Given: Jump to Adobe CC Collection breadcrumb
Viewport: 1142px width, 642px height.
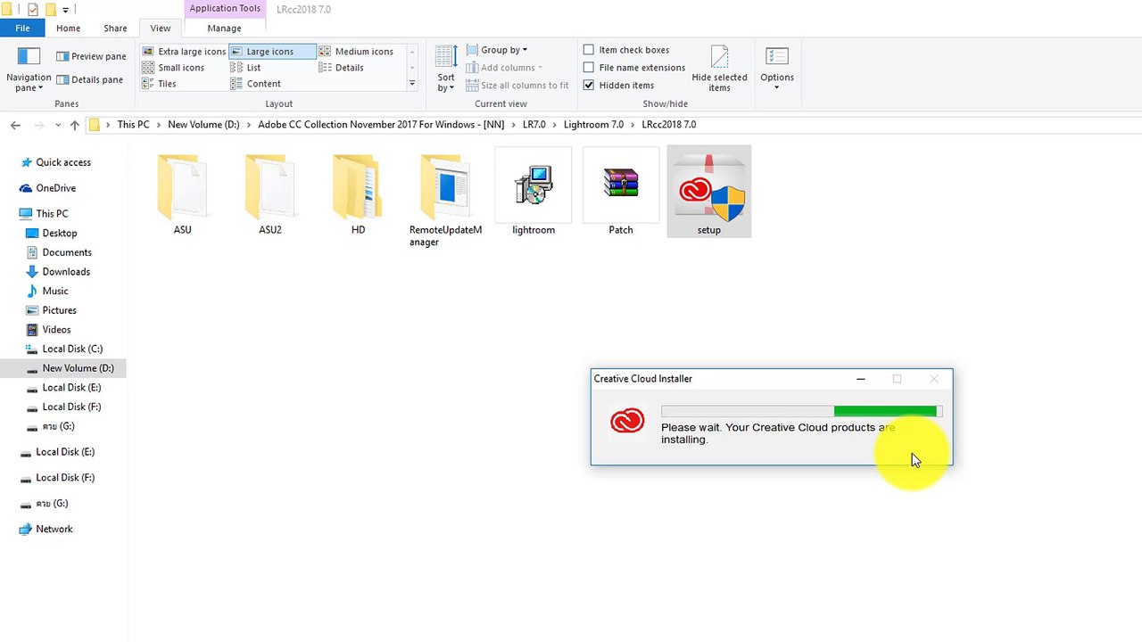Looking at the screenshot, I should (381, 125).
